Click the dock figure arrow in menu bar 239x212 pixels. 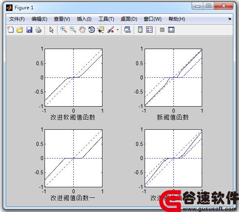229,19
